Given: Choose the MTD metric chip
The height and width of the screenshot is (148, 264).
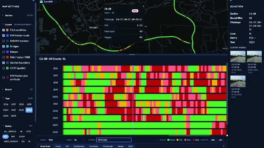Looking at the screenshot, I should [x=28, y=132].
